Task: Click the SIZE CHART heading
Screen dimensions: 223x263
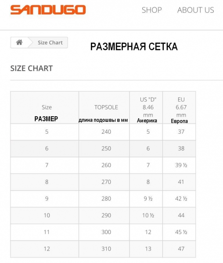Action: click(32, 68)
